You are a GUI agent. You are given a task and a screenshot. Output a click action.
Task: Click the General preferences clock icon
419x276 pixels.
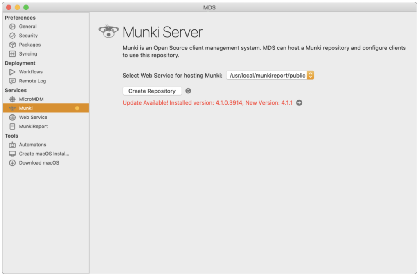pyautogui.click(x=12, y=27)
